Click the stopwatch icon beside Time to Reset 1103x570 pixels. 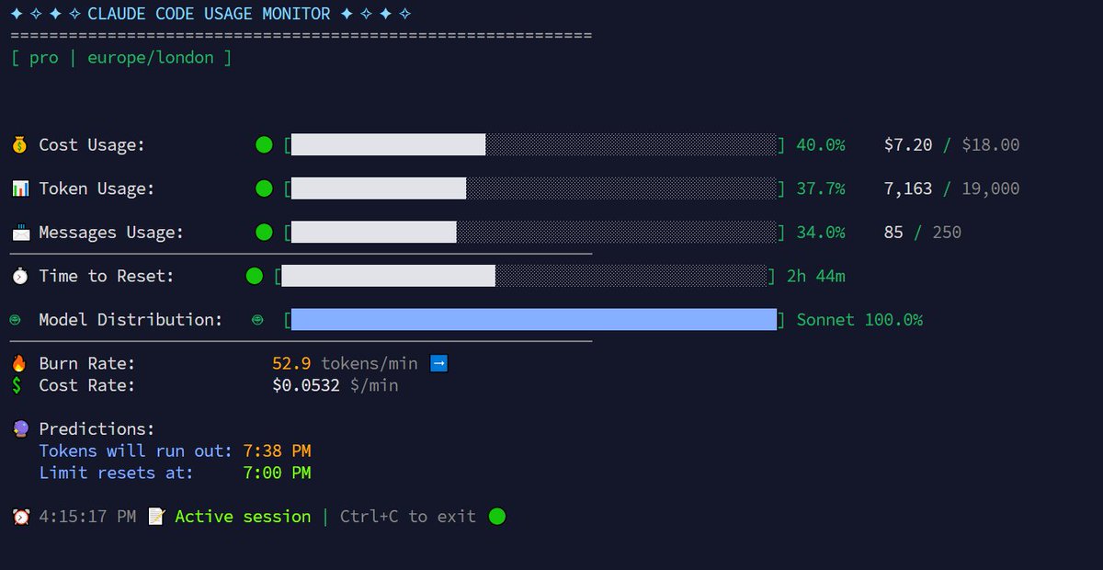click(20, 276)
